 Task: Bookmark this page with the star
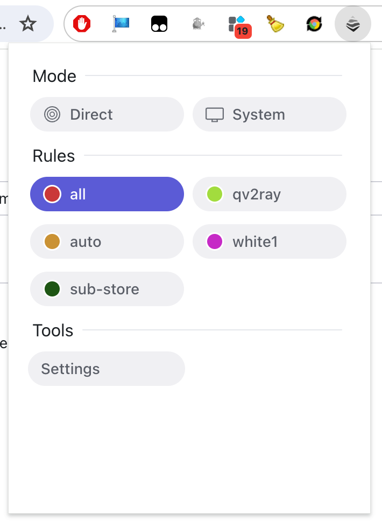[x=28, y=24]
